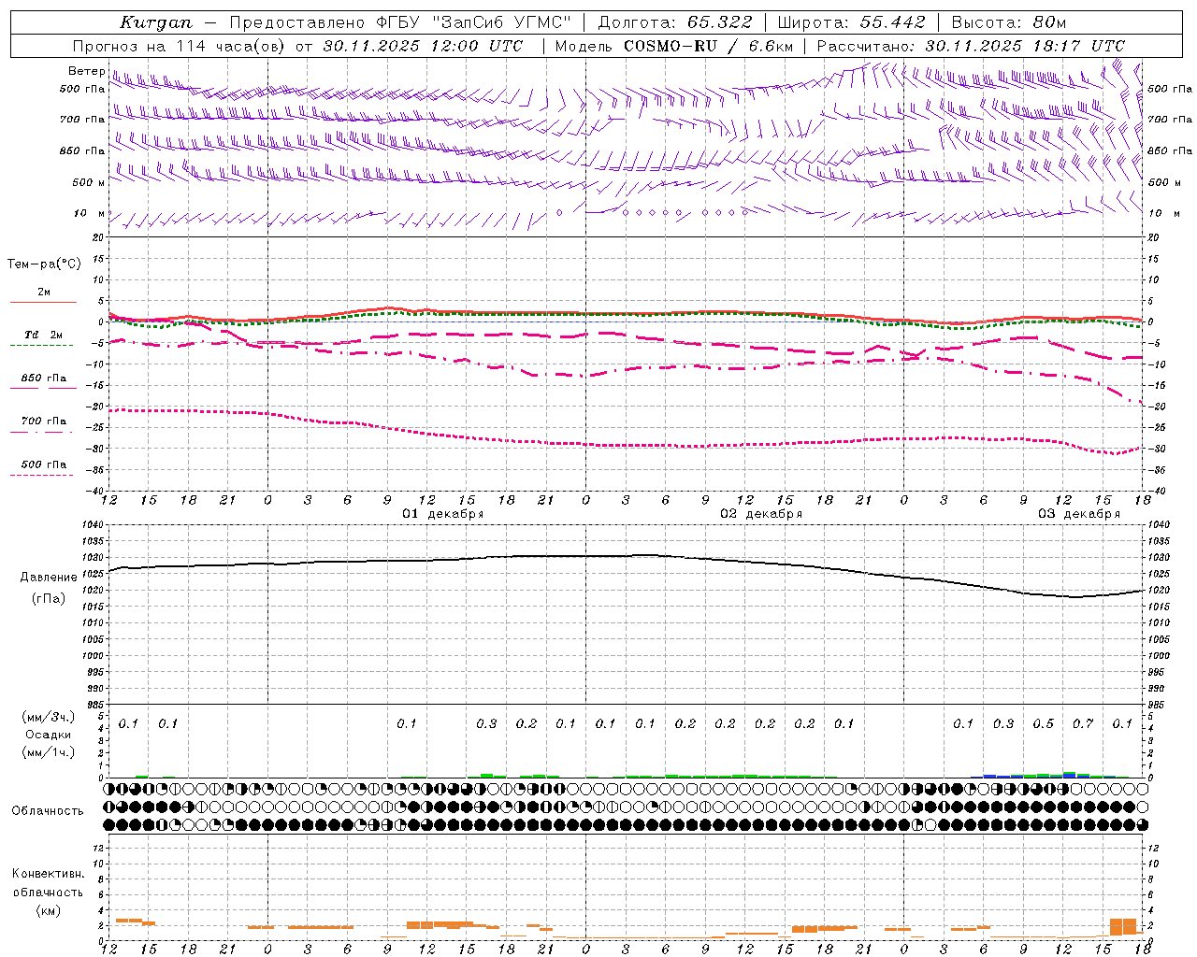Click the "500 м" wind level label on the left
Image resolution: width=1197 pixels, height=957 pixels.
pyautogui.click(x=89, y=182)
